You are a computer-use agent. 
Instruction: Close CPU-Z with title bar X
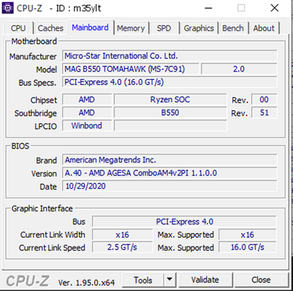point(274,8)
